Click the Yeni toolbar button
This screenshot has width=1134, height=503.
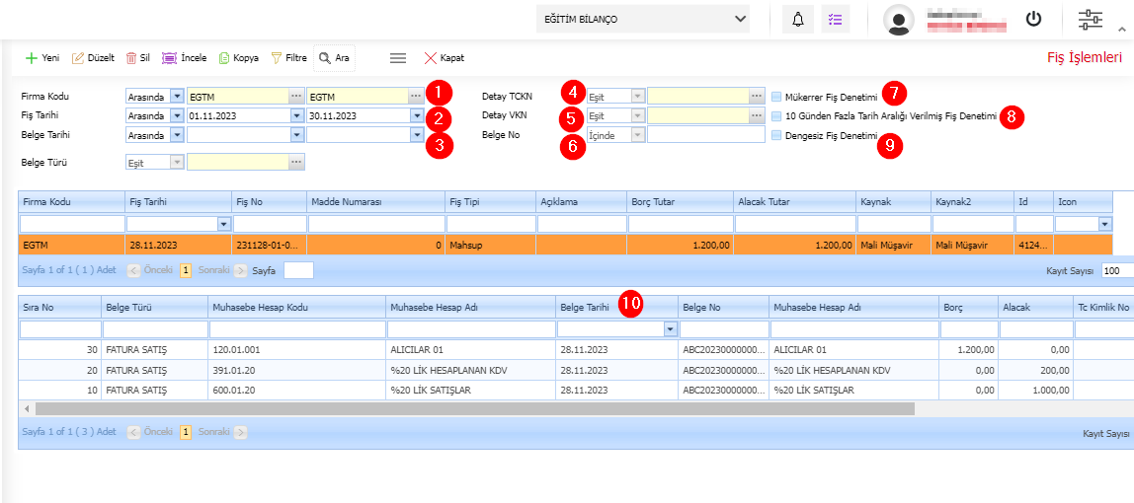coord(41,58)
